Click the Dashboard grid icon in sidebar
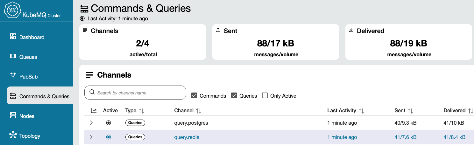This screenshot has height=145, width=474. tap(13, 37)
